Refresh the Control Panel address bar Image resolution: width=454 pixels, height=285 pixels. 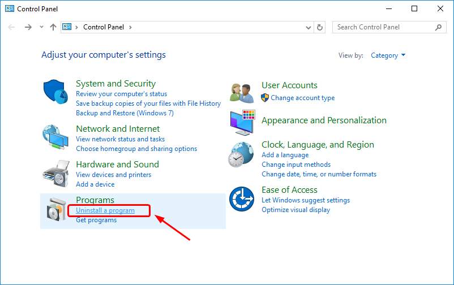pyautogui.click(x=320, y=27)
